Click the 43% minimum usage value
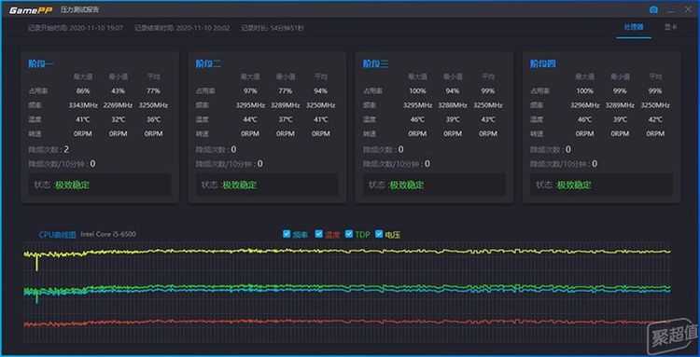700x357 pixels. coord(118,91)
